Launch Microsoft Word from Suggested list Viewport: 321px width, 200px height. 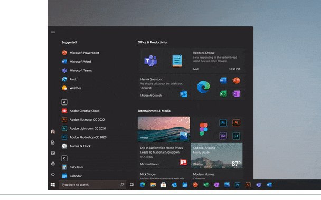[77, 62]
